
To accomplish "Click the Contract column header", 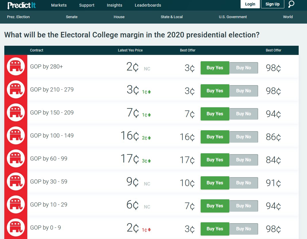I will coord(37,50).
